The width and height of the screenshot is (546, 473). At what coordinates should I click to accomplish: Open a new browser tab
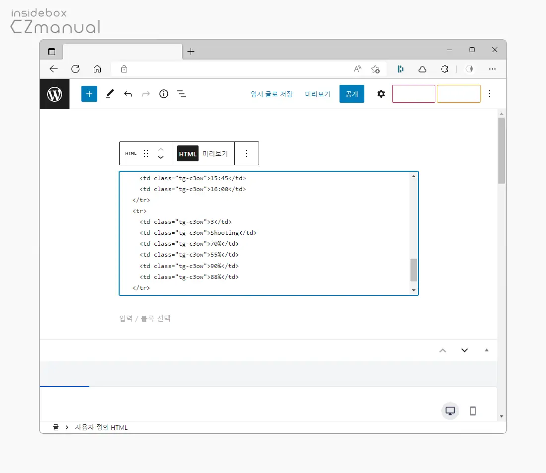[x=191, y=52]
